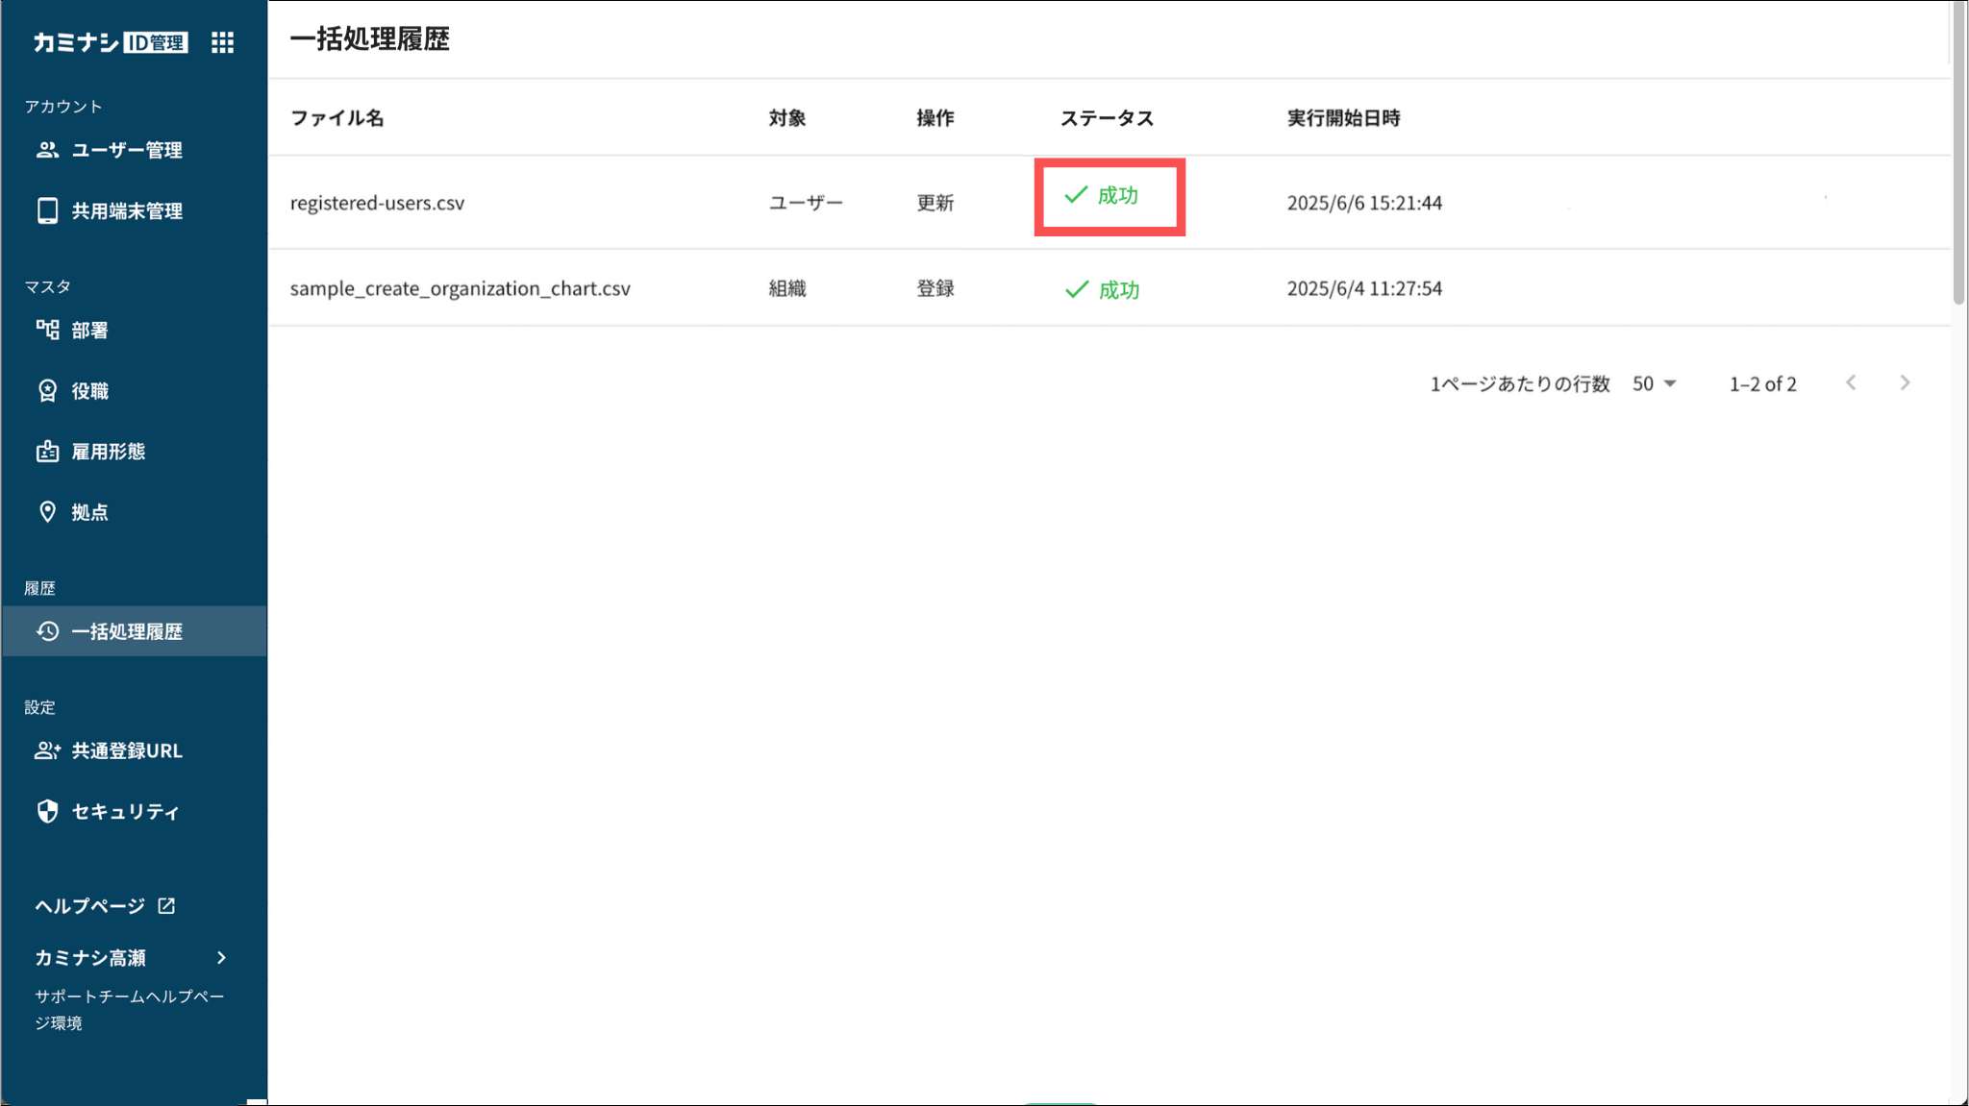The height and width of the screenshot is (1106, 1969).
Task: Go to next page arrow
Action: click(1905, 383)
